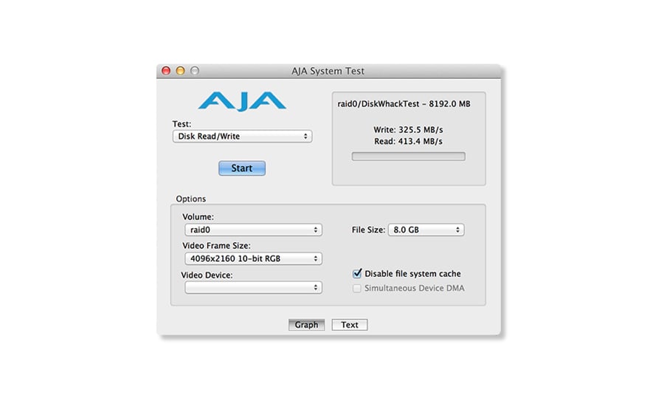The height and width of the screenshot is (406, 664).
Task: Click the test progress bar
Action: (408, 156)
